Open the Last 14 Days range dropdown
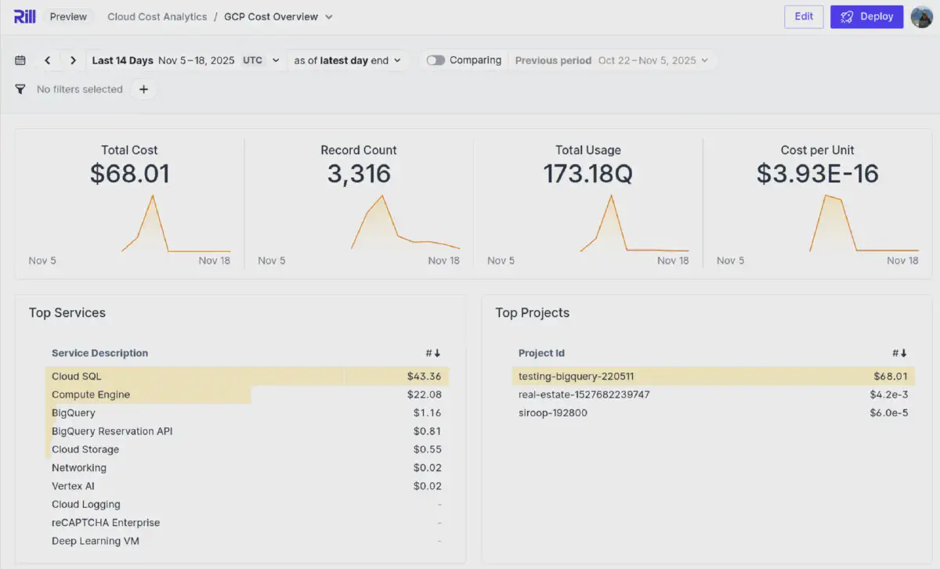 (186, 60)
